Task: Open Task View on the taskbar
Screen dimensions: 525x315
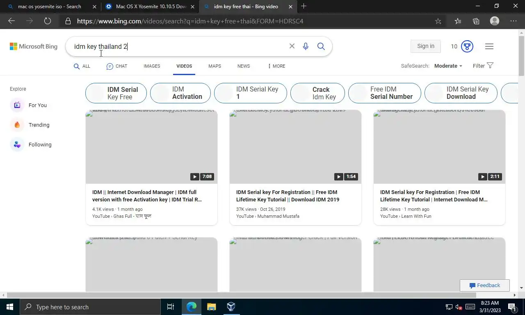Action: [x=171, y=307]
